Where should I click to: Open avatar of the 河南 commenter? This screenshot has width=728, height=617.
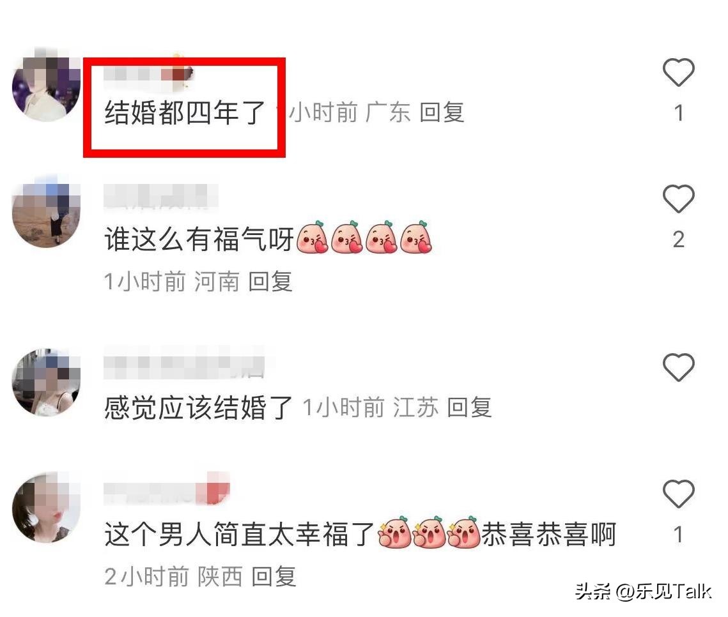point(47,213)
